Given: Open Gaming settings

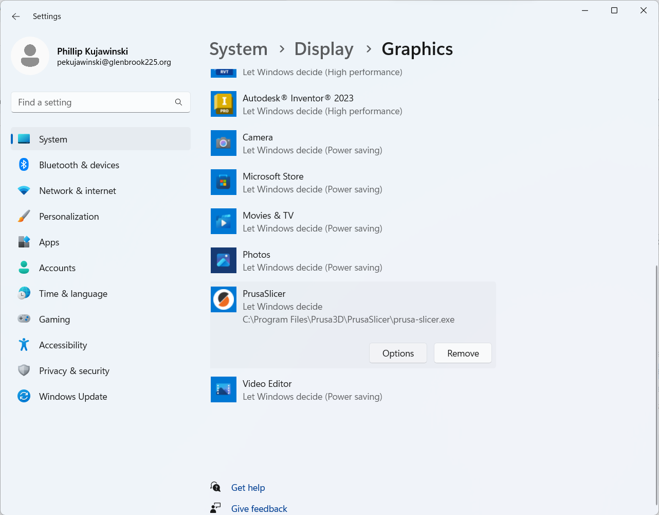Looking at the screenshot, I should click(x=101, y=319).
